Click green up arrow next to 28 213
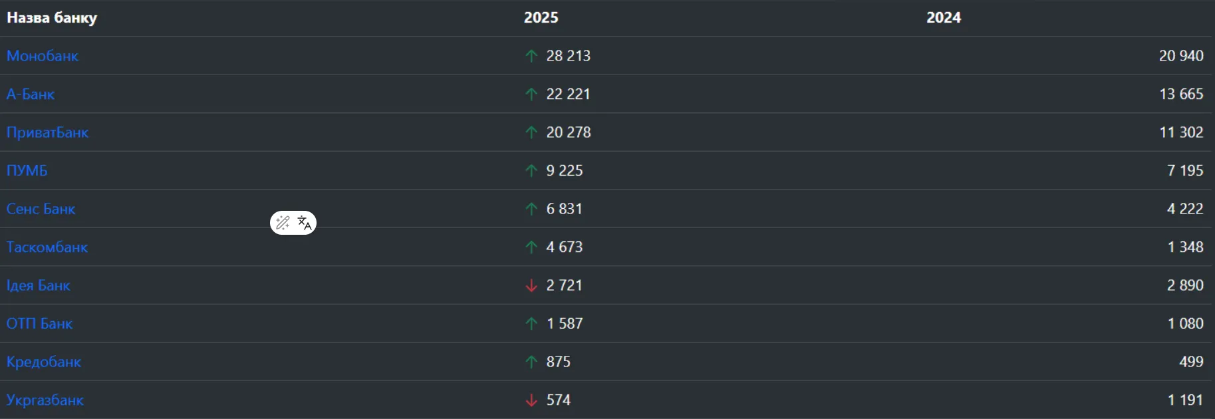Screen dimensions: 1215x419 point(531,56)
